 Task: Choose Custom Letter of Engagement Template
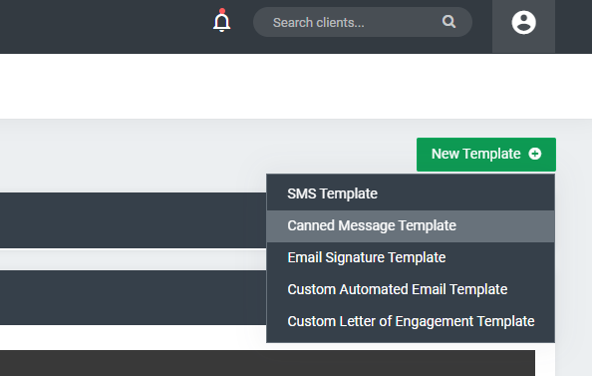(411, 321)
